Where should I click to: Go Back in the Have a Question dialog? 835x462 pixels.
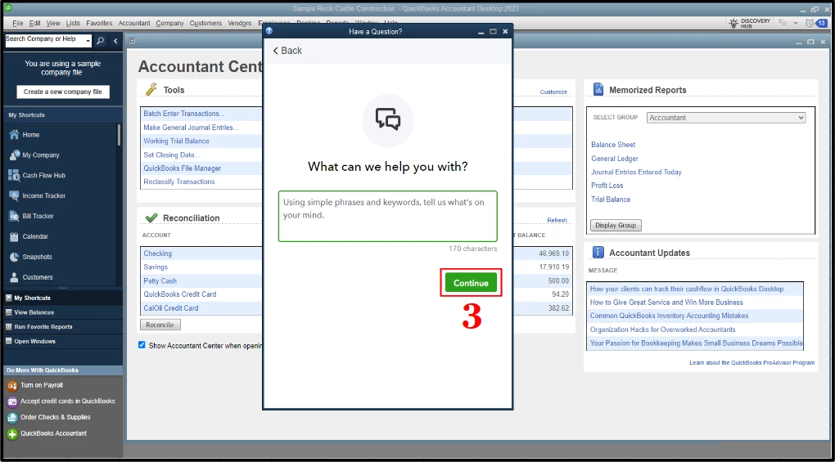(x=287, y=51)
